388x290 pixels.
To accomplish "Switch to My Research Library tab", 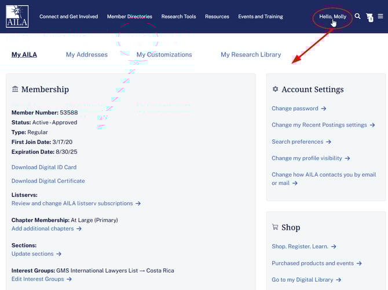I will tap(251, 55).
